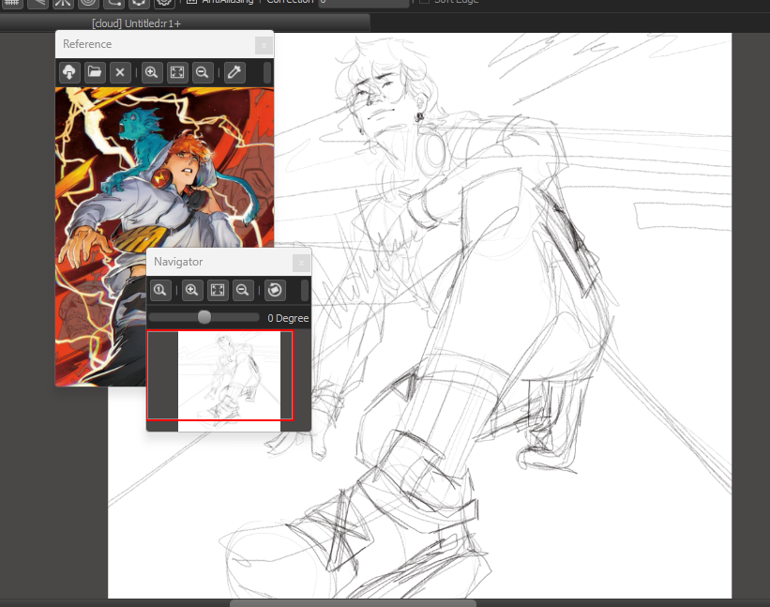This screenshot has width=770, height=607.
Task: Fit the canvas view via Navigator fit icon
Action: tap(217, 290)
